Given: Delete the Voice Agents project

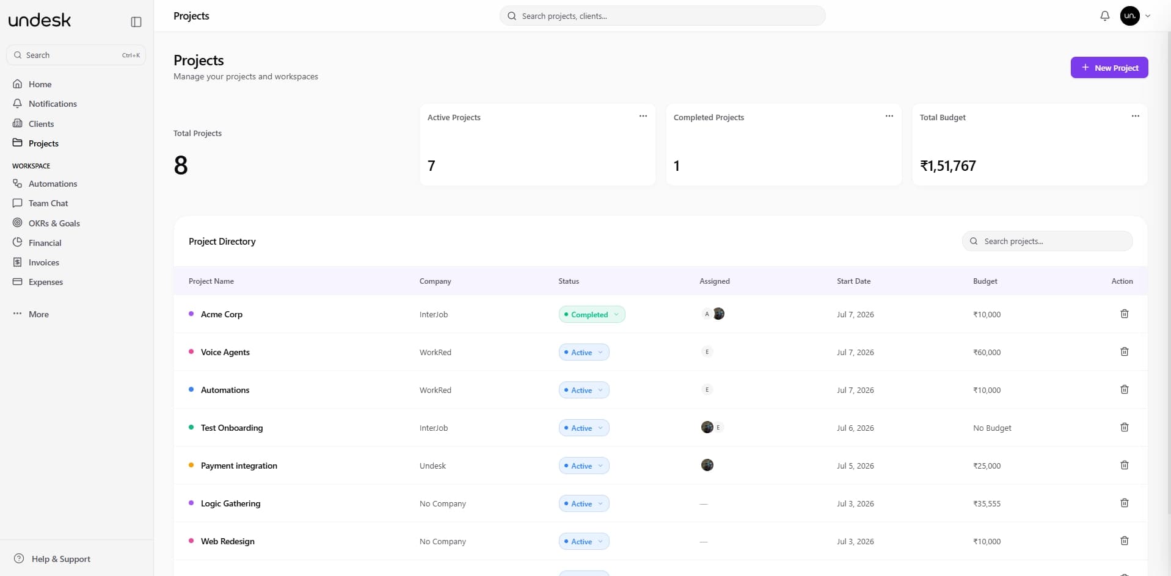Looking at the screenshot, I should click(1124, 351).
